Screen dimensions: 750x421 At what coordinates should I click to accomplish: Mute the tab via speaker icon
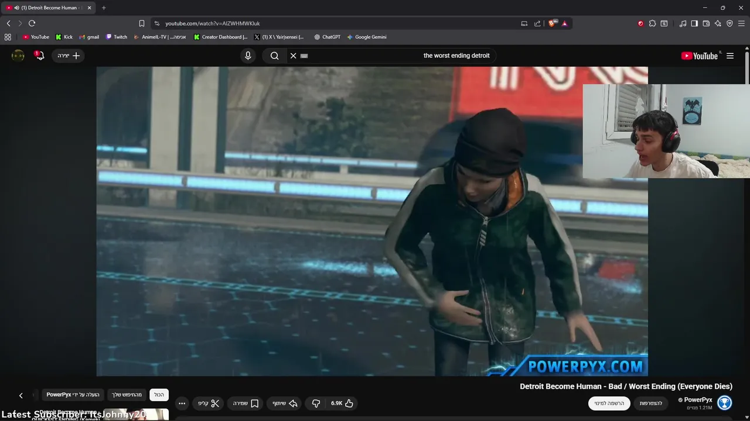[x=16, y=8]
